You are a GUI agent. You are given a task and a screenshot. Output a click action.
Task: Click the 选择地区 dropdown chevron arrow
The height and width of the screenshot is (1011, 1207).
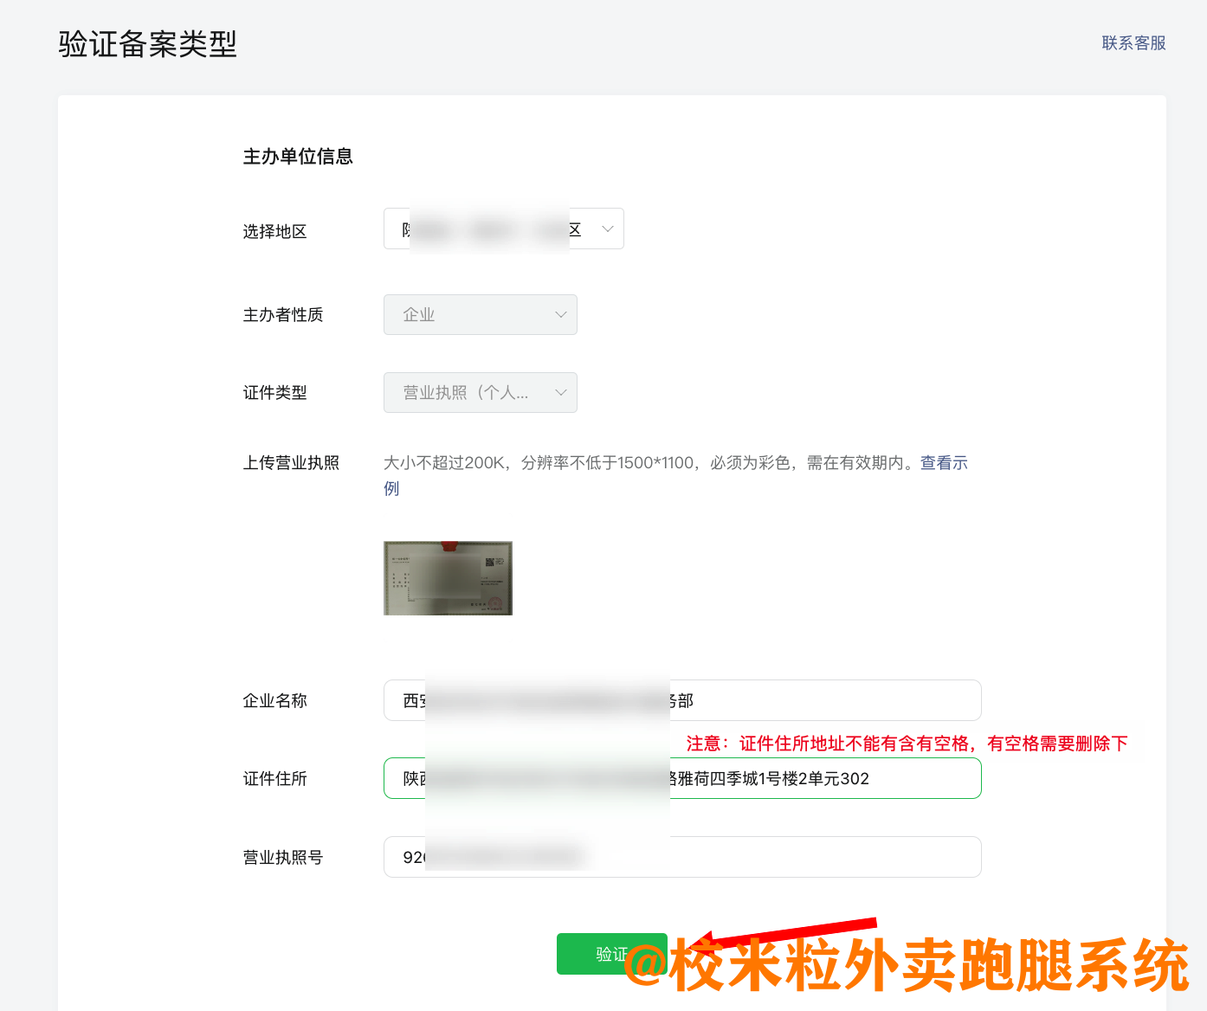point(609,229)
